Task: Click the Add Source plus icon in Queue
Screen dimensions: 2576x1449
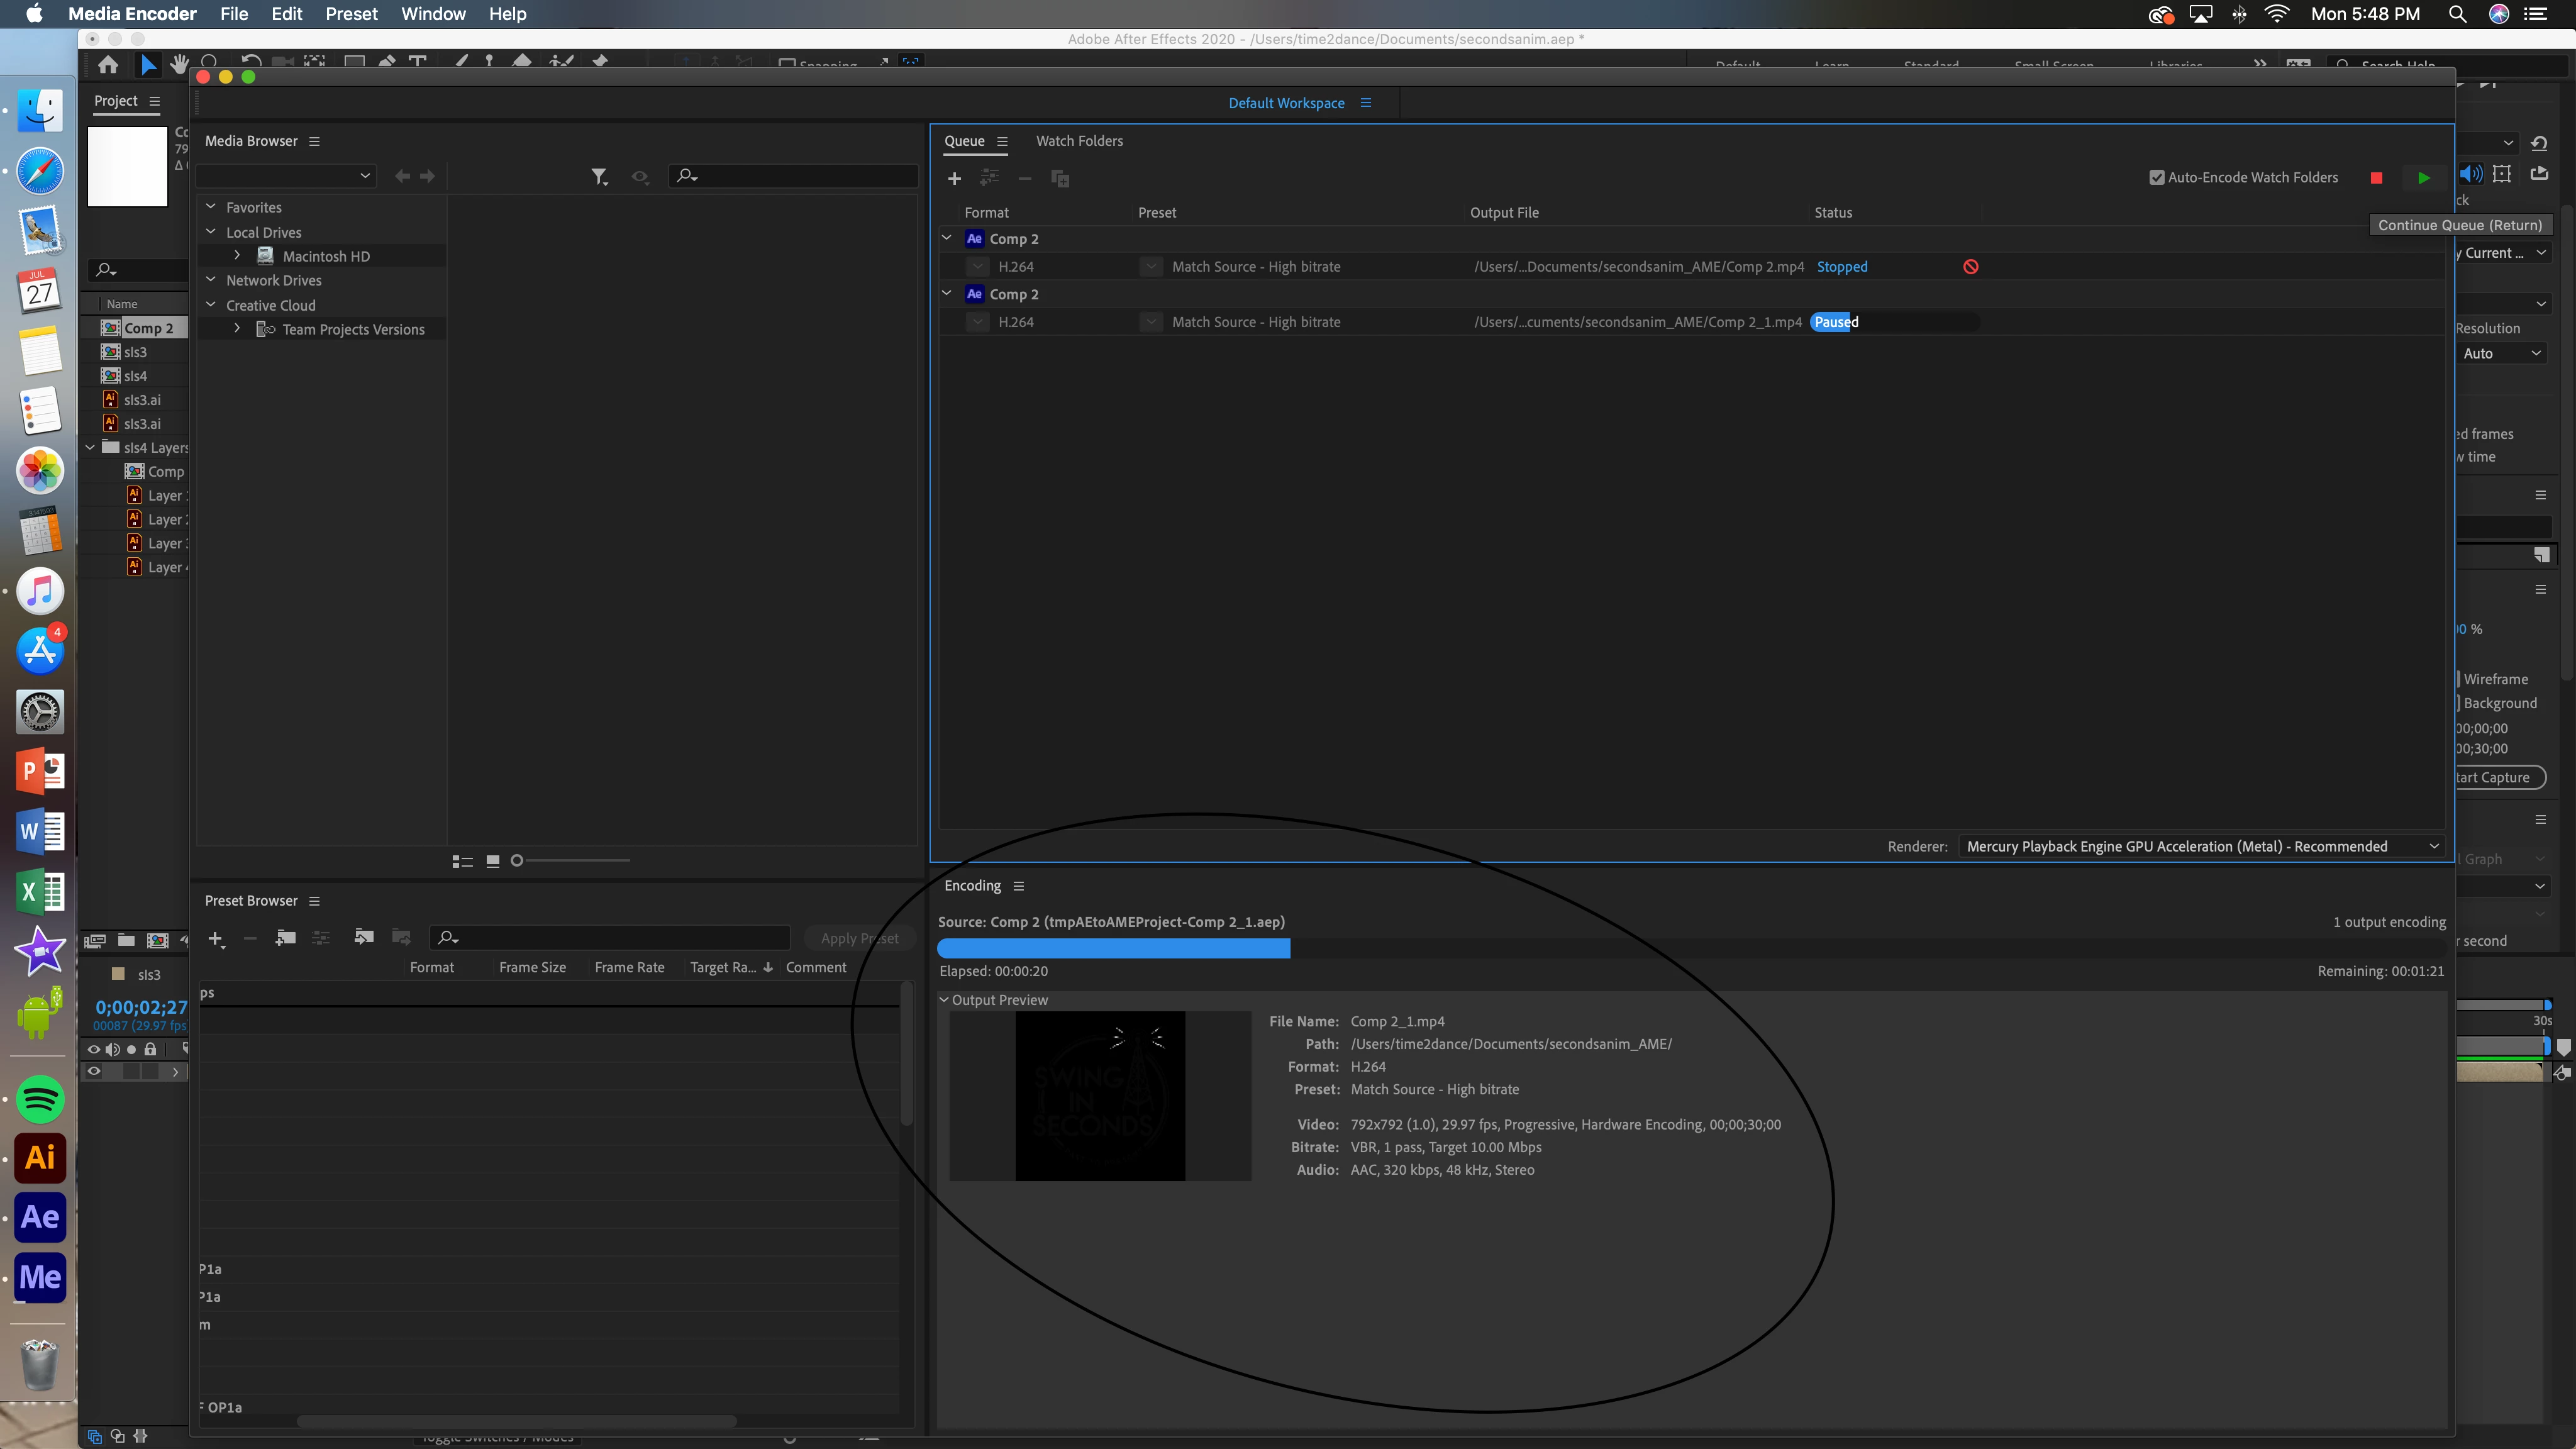Action: (x=954, y=178)
